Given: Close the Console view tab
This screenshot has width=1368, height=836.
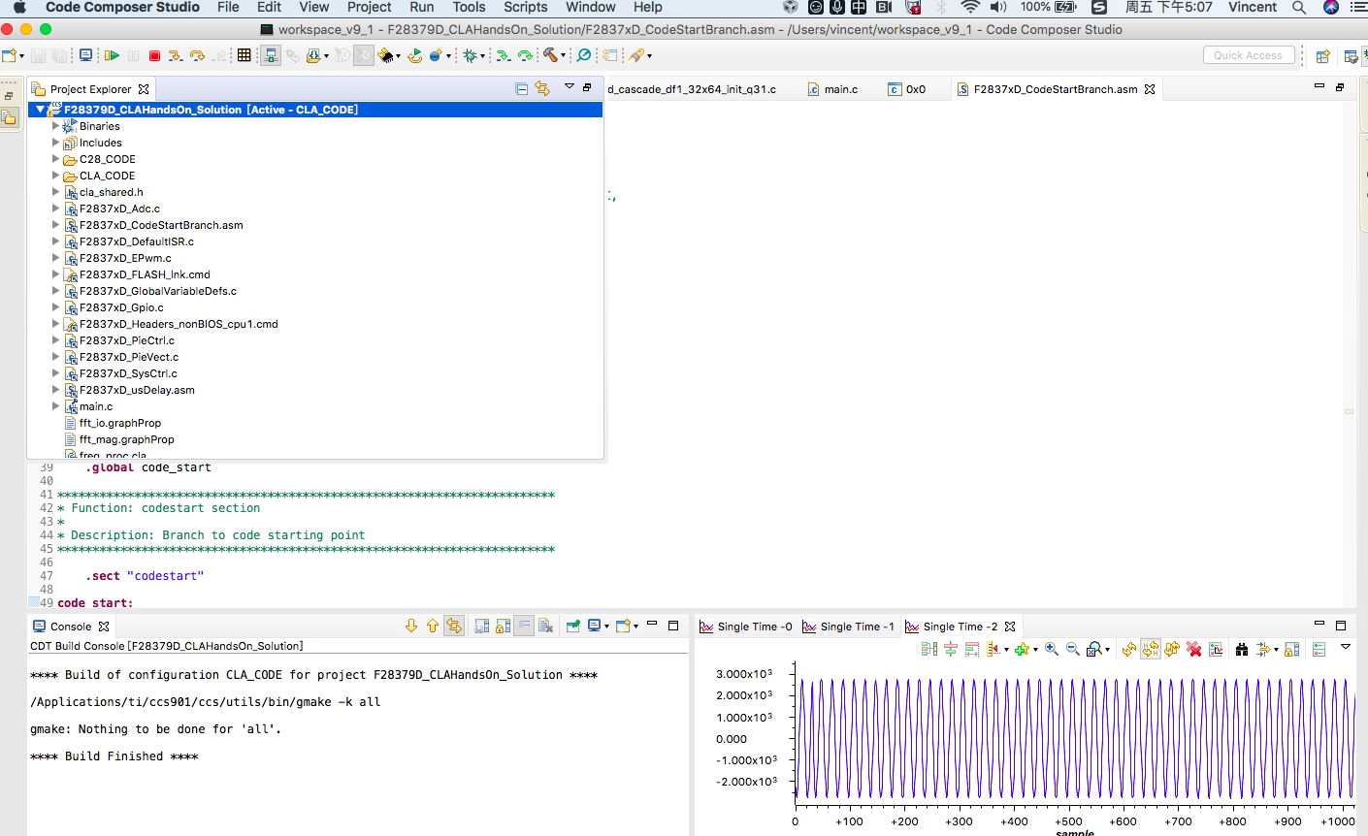Looking at the screenshot, I should 104,627.
